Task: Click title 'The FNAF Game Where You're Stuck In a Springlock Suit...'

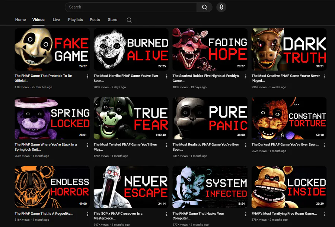Action: pyautogui.click(x=46, y=147)
